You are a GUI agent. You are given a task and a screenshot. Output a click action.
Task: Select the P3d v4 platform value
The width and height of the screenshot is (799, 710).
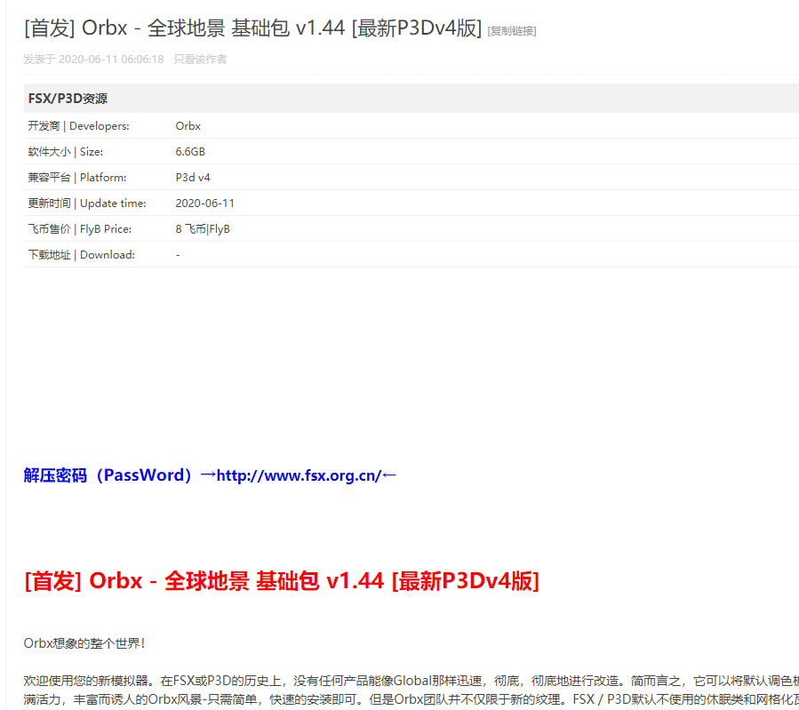point(193,177)
